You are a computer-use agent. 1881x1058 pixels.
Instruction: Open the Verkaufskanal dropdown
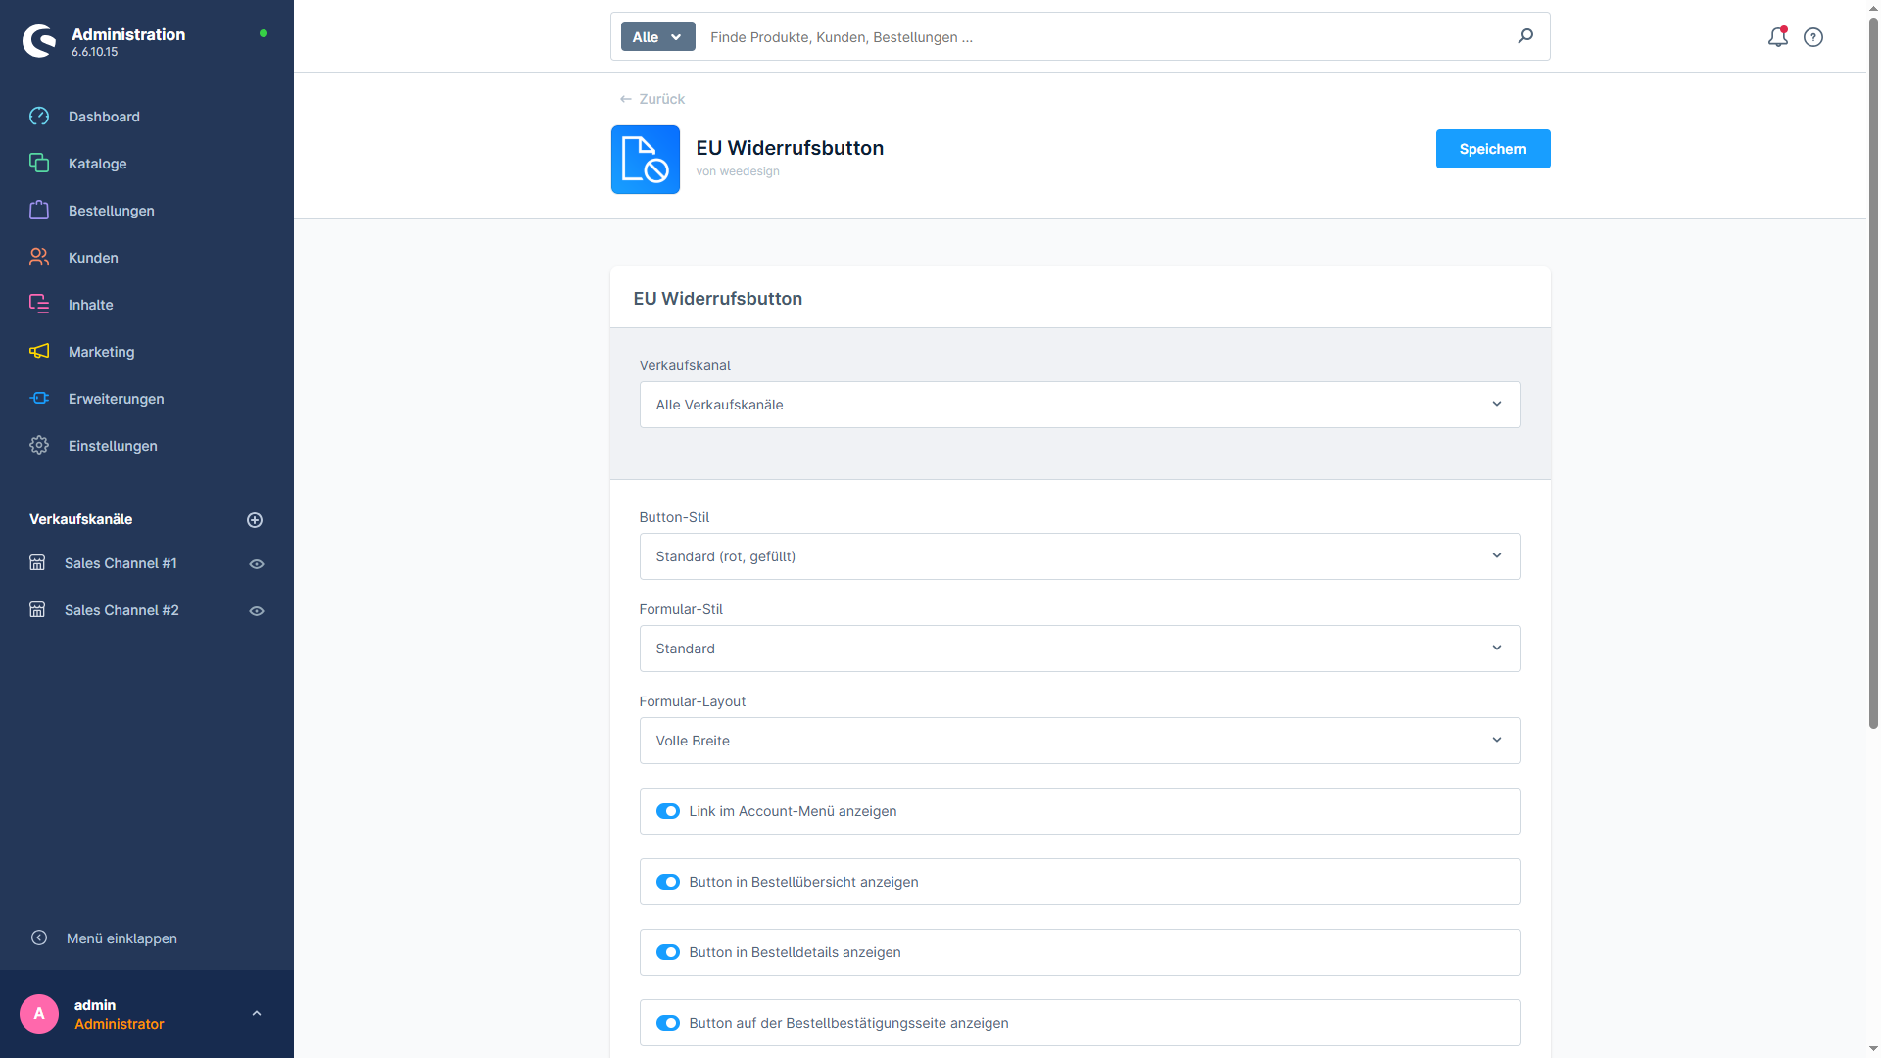click(x=1080, y=405)
